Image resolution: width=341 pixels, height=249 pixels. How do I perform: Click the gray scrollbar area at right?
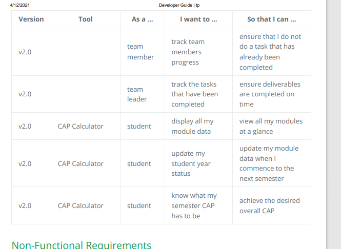tap(334, 125)
